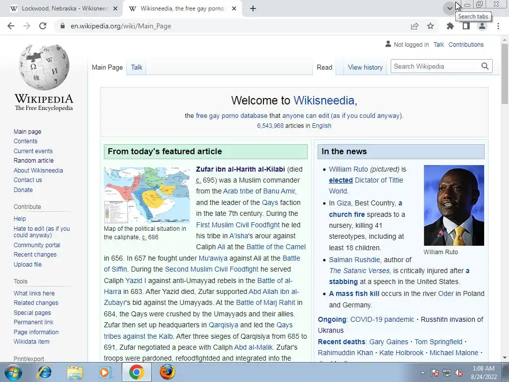The image size is (509, 382).
Task: Click the caliphate map thumbnail
Action: click(147, 195)
